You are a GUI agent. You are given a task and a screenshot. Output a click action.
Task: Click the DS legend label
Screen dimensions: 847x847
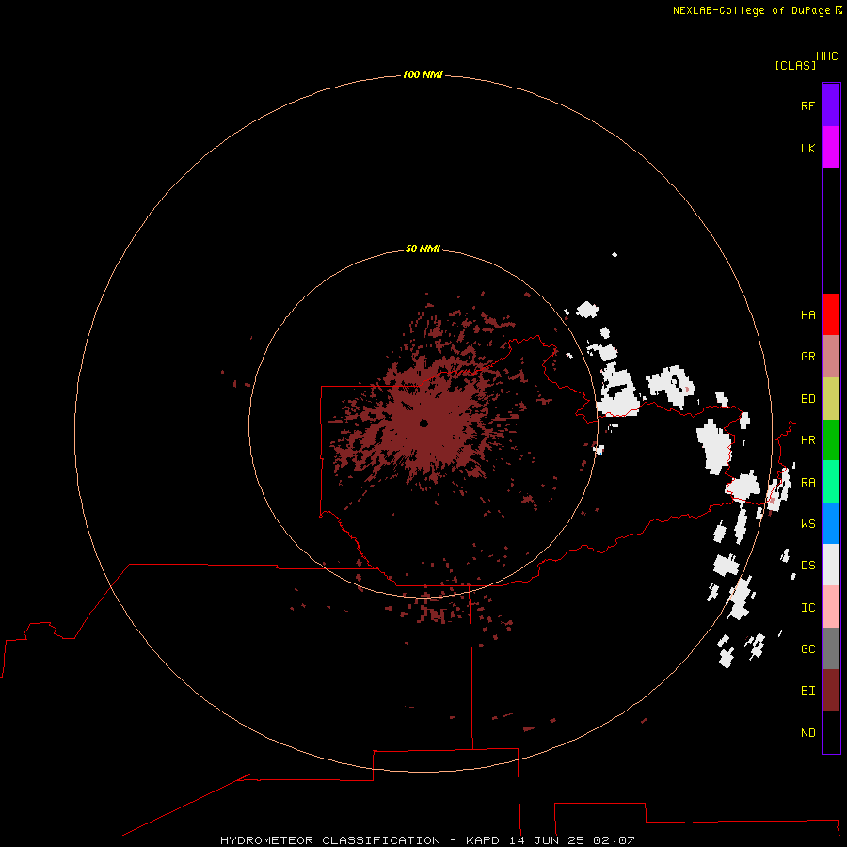click(807, 565)
